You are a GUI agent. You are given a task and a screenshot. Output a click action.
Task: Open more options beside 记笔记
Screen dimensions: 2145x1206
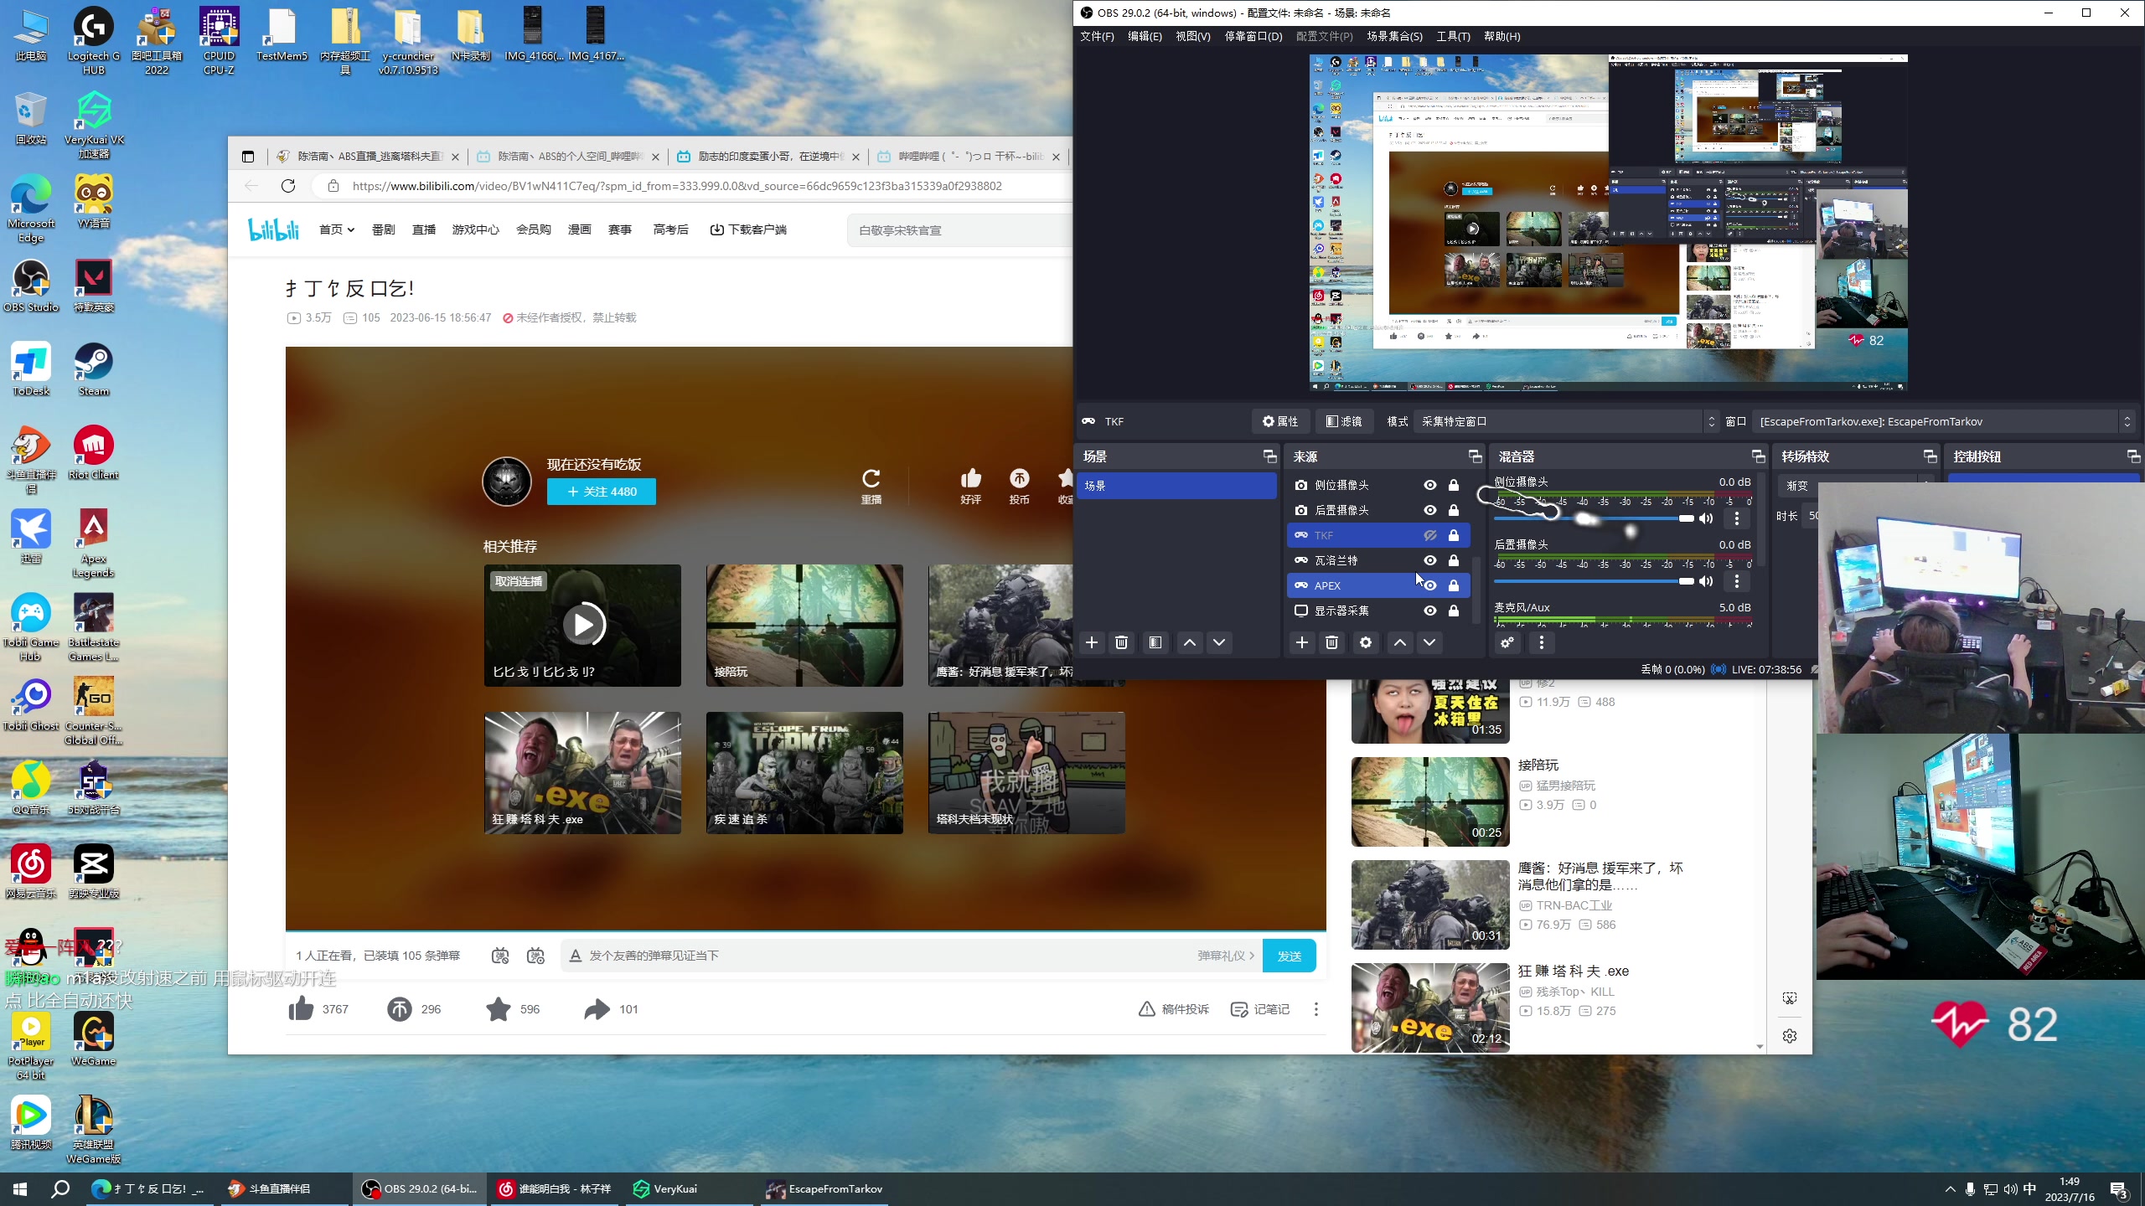click(1316, 1009)
